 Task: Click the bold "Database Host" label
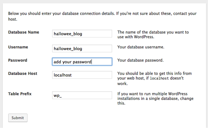(x=23, y=74)
